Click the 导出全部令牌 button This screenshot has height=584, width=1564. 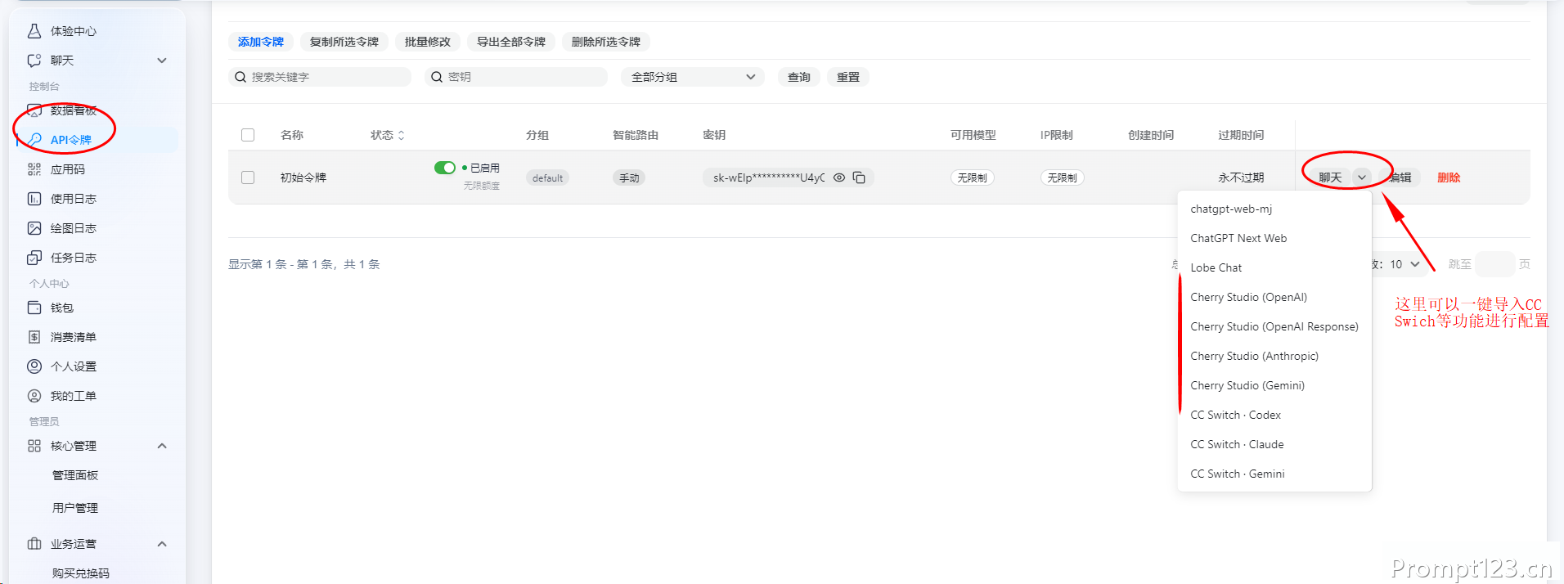pyautogui.click(x=511, y=42)
